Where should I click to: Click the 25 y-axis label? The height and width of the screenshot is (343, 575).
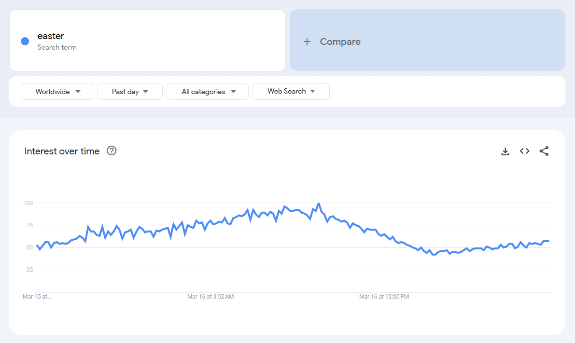pyautogui.click(x=30, y=270)
